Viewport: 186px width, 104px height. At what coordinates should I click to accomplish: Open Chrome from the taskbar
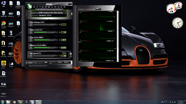tap(20, 102)
